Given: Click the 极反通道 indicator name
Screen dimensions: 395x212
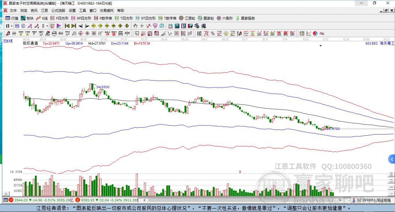Looking at the screenshot, I should click(30, 44).
